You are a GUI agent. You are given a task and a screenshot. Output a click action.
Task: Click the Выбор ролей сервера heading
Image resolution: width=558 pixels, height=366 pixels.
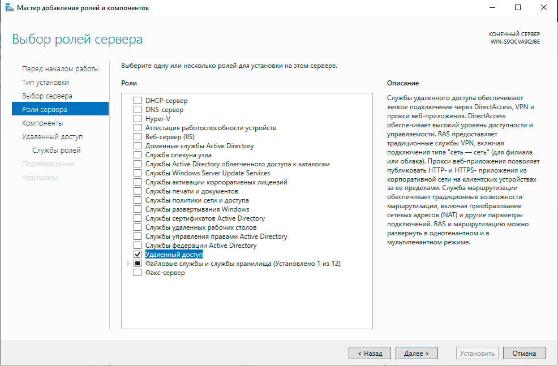(77, 39)
